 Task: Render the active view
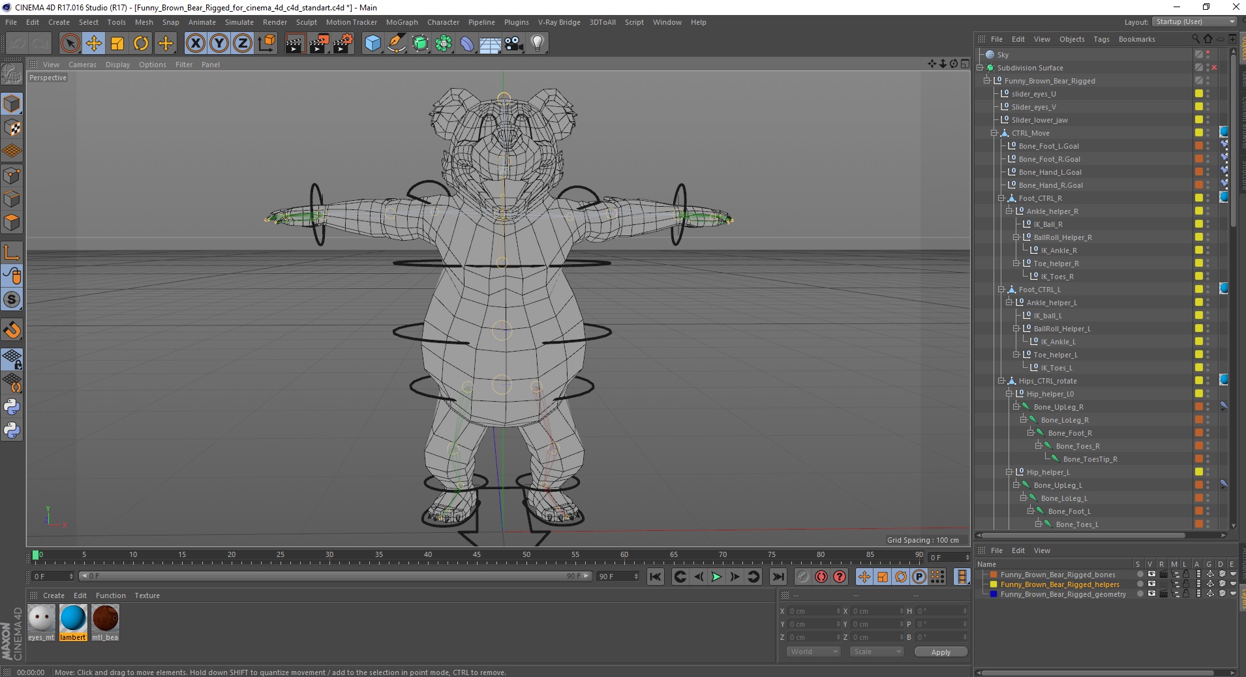(x=295, y=44)
